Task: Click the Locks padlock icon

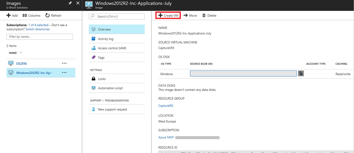Action: 93,79
